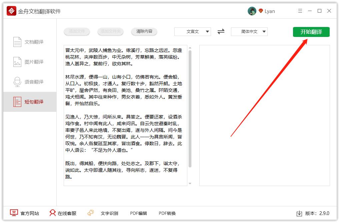Click the Lyan user avatar
The image size is (340, 223).
252,11
